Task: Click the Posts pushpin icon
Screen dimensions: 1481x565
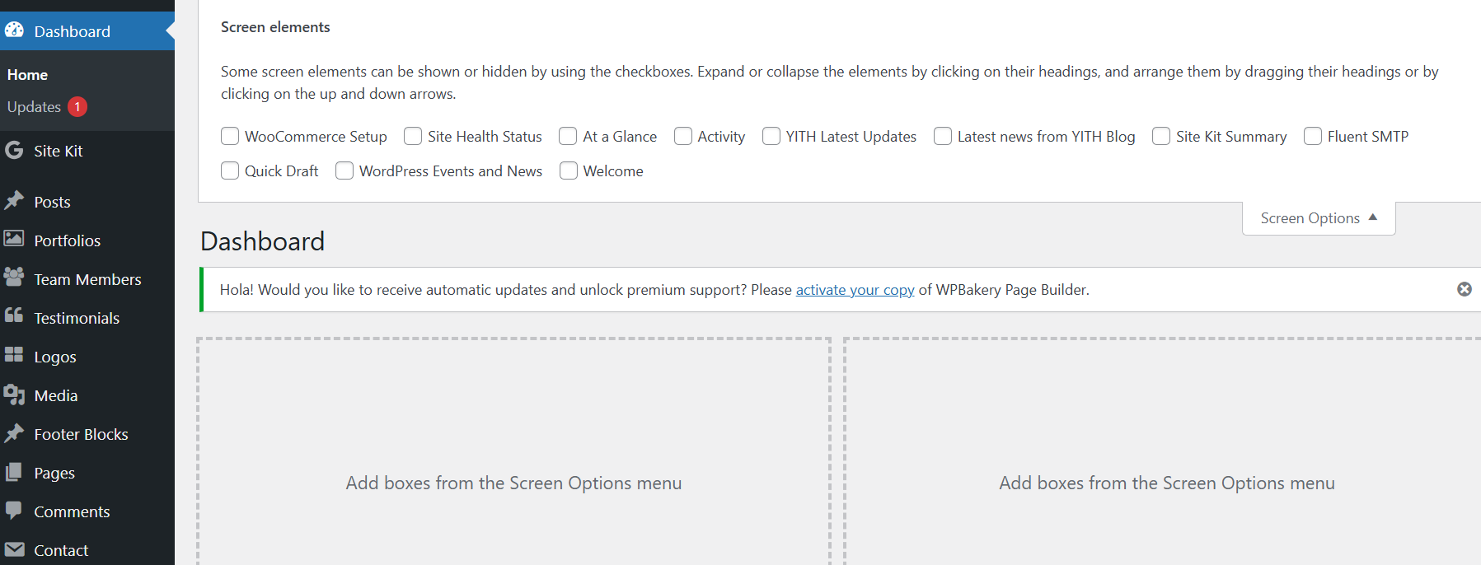Action: click(14, 201)
